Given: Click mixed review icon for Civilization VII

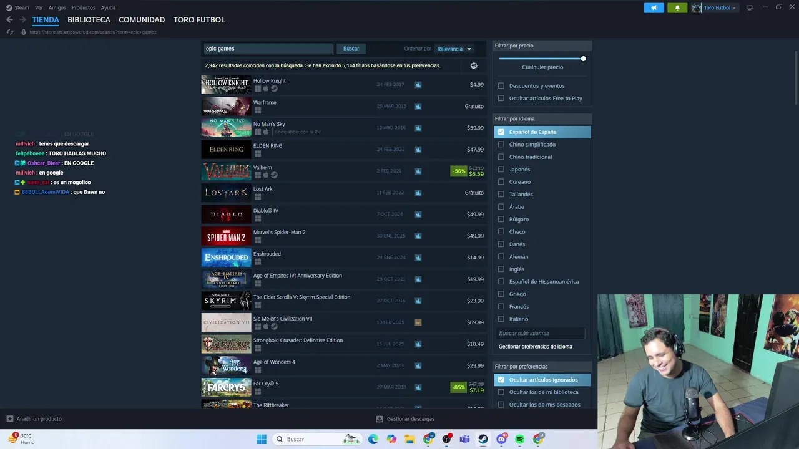Looking at the screenshot, I should [418, 322].
